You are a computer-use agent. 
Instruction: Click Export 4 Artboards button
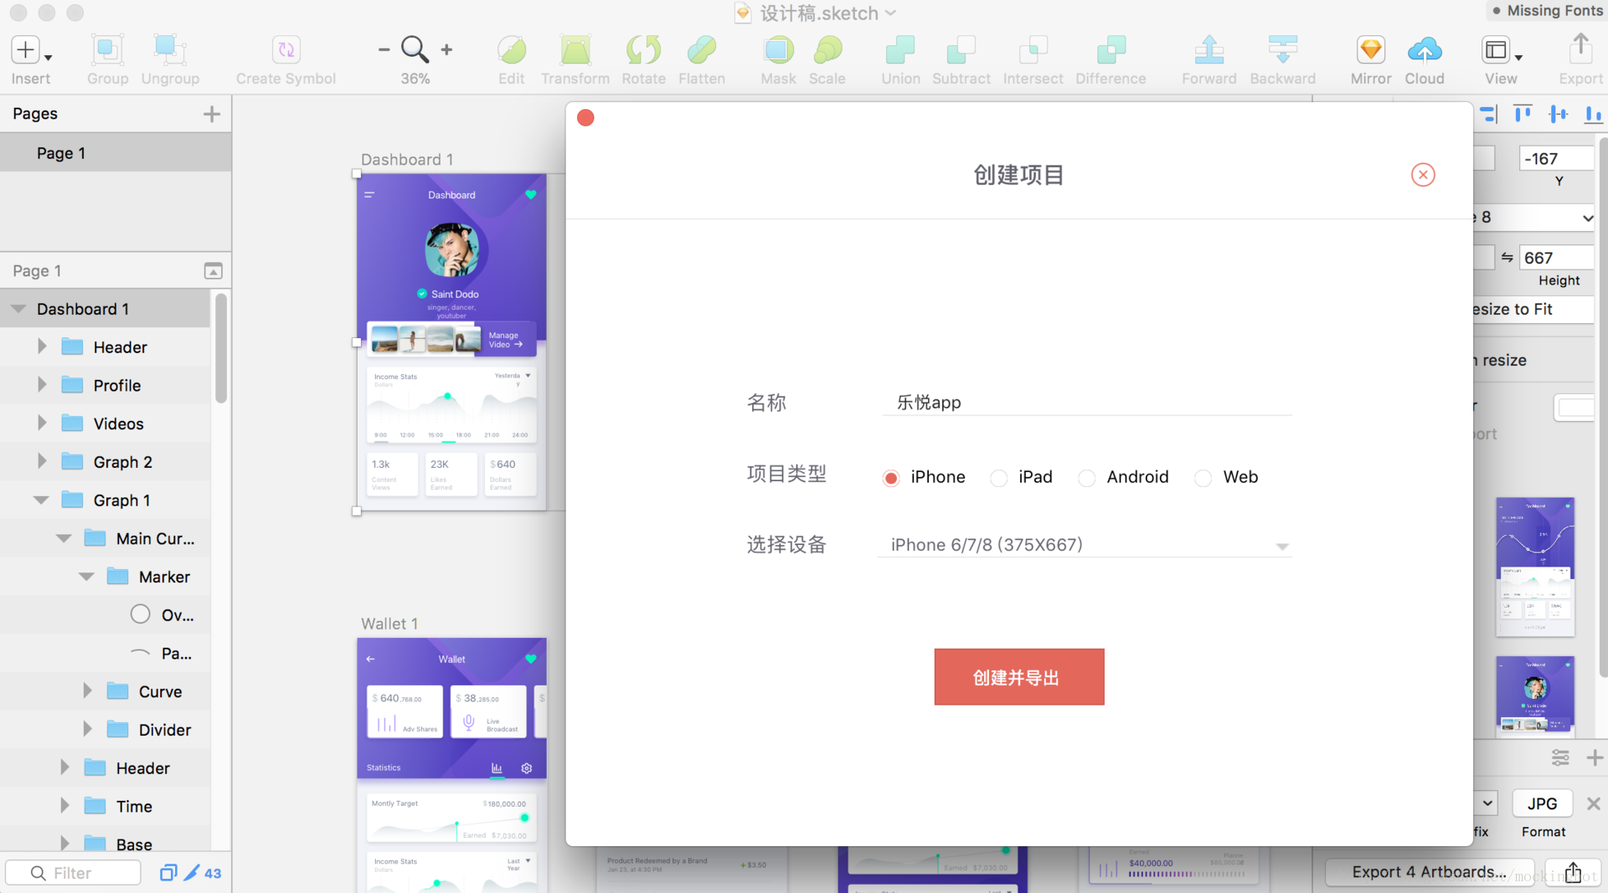click(1429, 872)
